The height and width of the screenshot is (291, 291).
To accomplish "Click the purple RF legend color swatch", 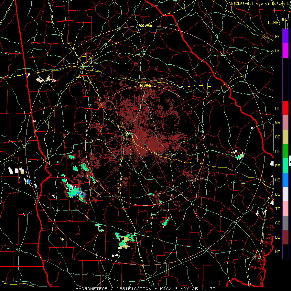I will click(x=286, y=36).
